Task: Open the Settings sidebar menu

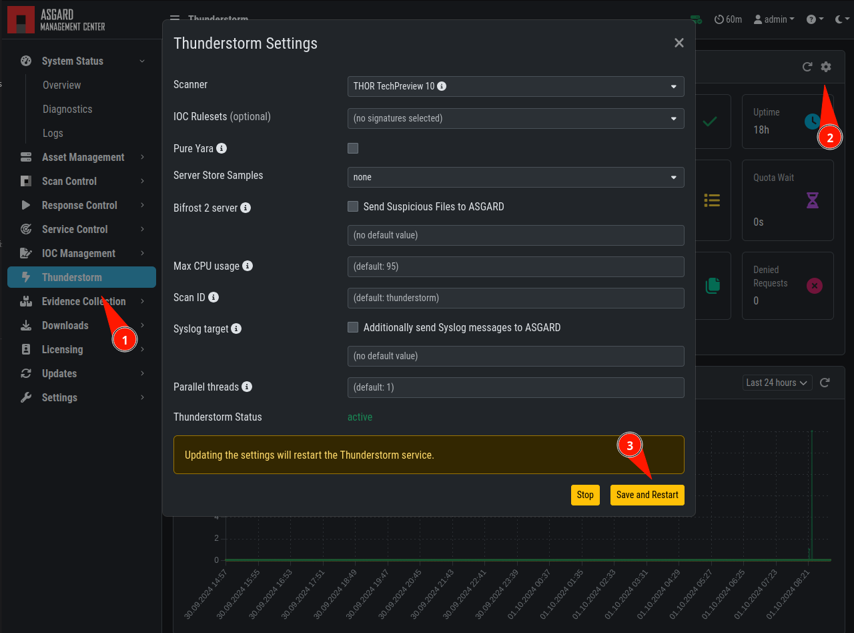Action: tap(81, 397)
